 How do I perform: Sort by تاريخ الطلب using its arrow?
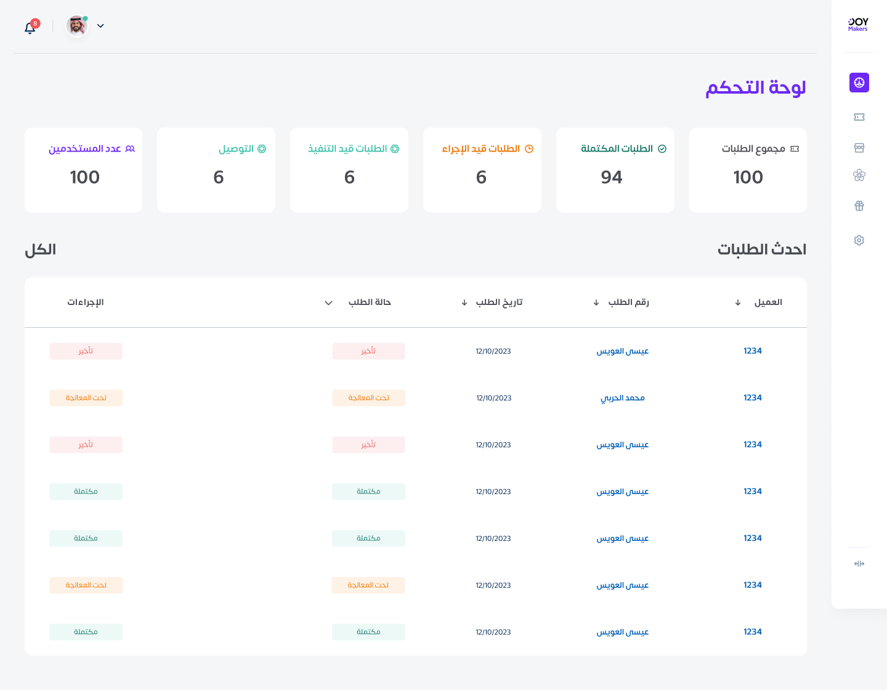(x=465, y=302)
